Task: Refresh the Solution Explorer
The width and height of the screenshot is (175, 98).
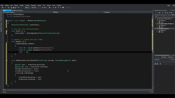Action: click(168, 13)
